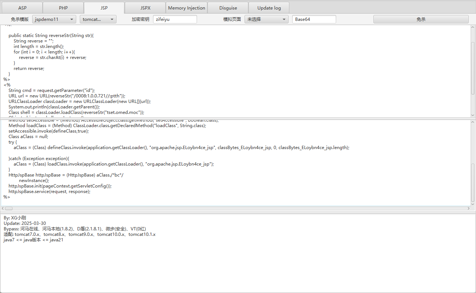
Task: Click the horizontal scrollbar left arrow
Action: (x=3, y=208)
